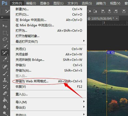Choose 关闭(C) menu entry
This screenshot has height=116, width=128.
coord(49,49)
